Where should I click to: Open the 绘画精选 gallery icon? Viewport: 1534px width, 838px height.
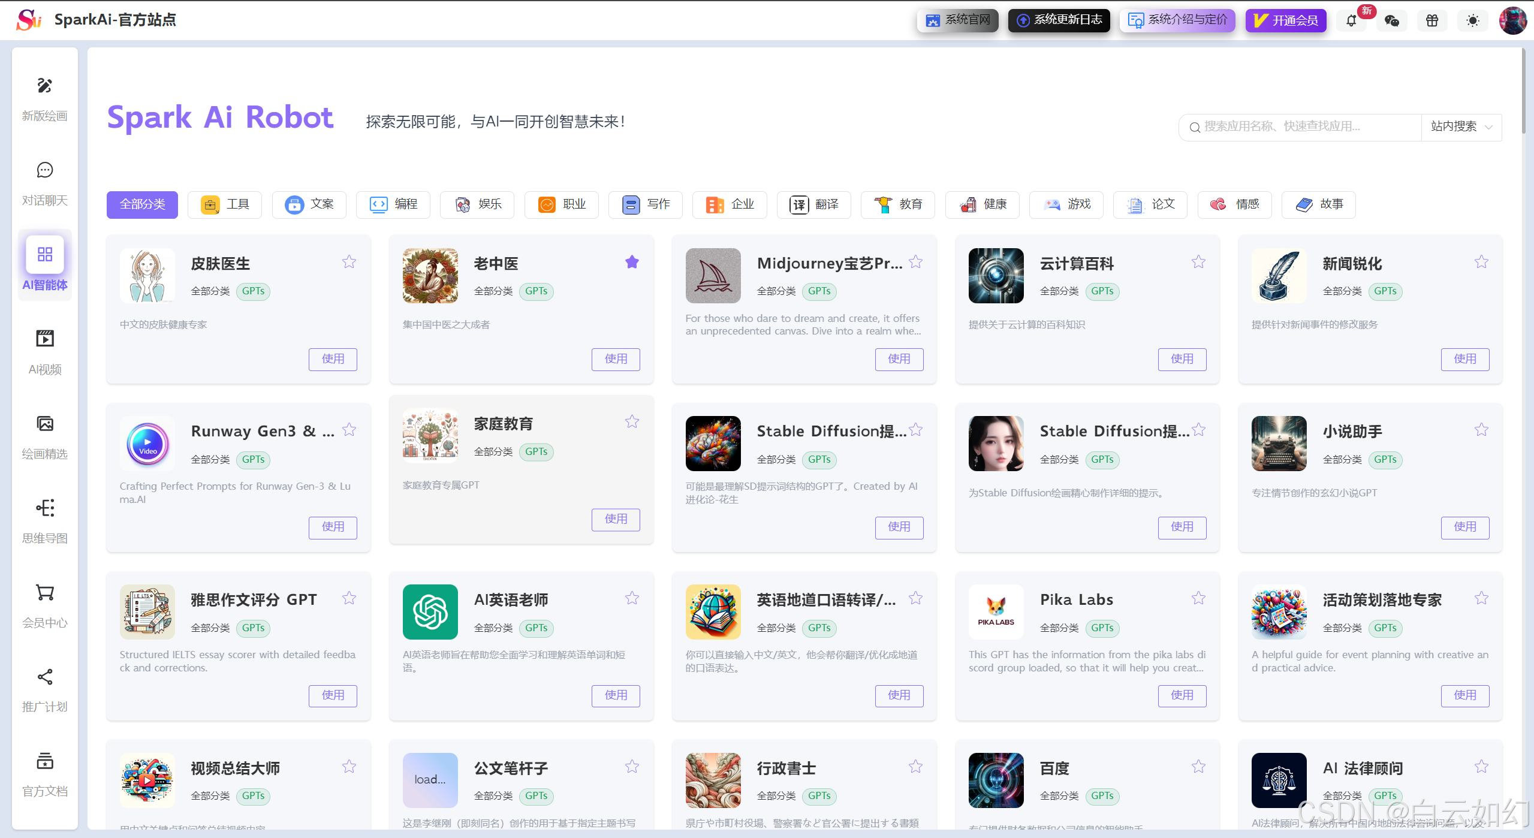45,424
